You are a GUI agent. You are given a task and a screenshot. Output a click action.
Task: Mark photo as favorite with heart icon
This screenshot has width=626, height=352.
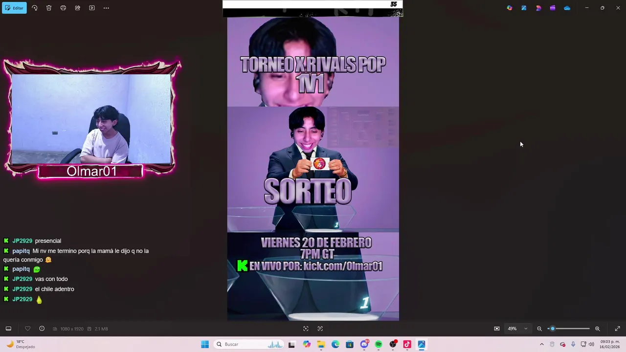click(27, 329)
